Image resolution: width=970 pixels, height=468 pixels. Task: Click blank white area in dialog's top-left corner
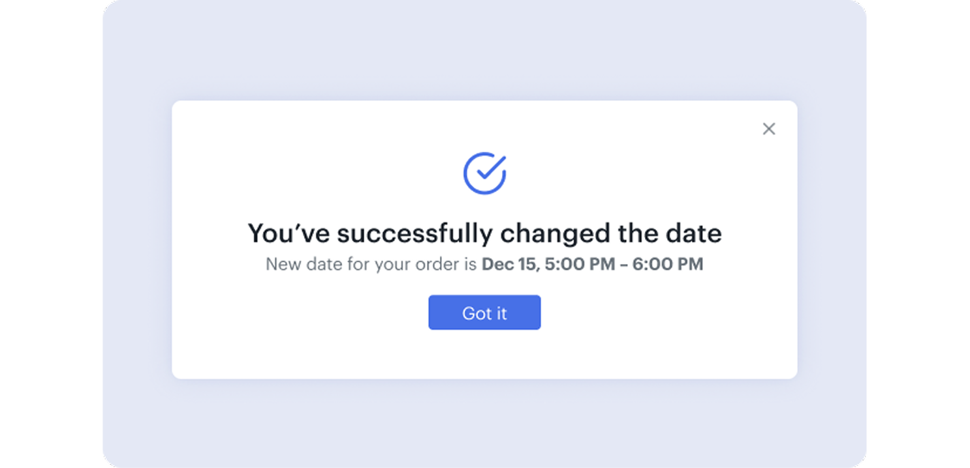pyautogui.click(x=209, y=130)
